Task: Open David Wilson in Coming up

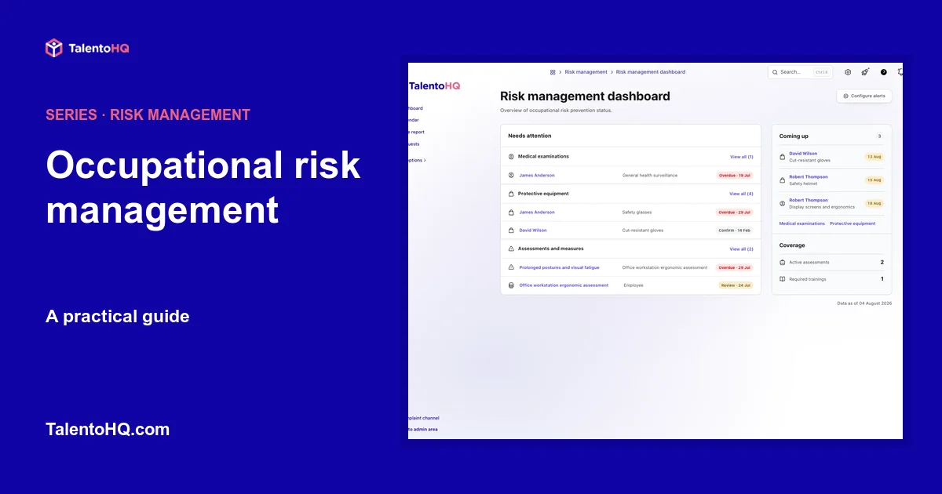Action: (803, 154)
